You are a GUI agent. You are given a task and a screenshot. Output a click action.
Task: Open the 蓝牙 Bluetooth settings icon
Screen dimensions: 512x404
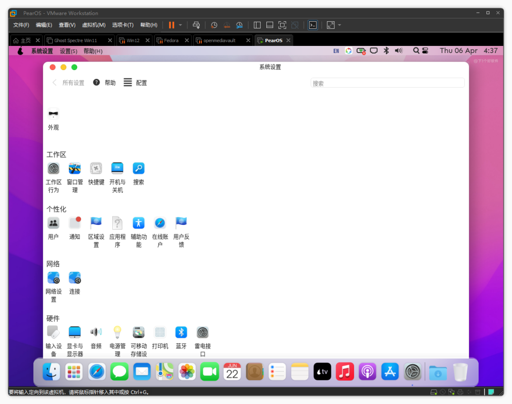(x=181, y=338)
